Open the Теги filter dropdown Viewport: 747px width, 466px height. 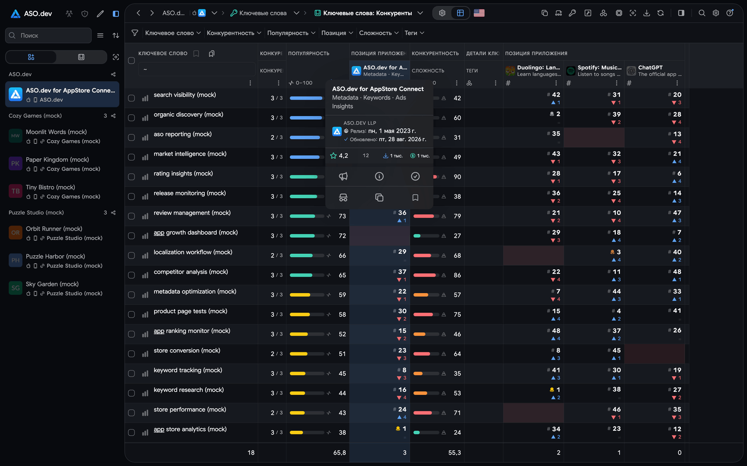click(x=414, y=33)
